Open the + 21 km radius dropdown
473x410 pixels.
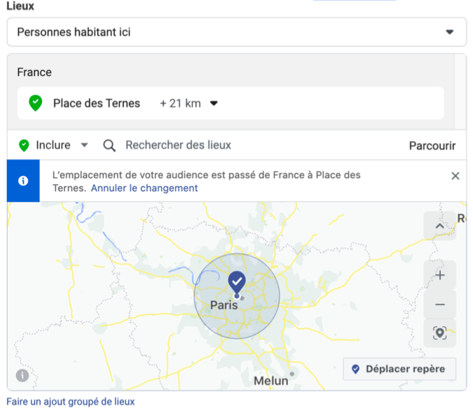point(189,103)
